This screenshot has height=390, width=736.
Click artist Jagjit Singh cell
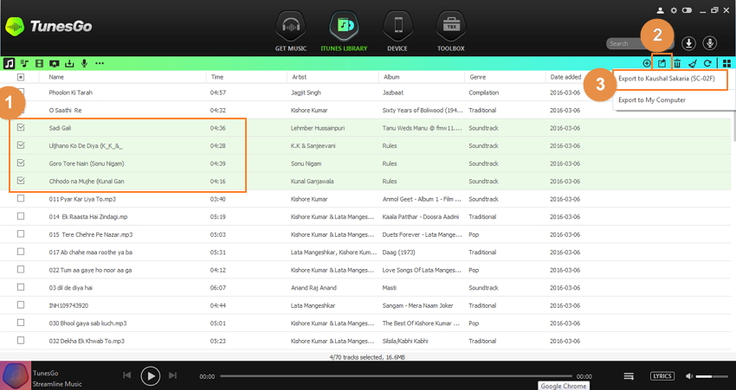click(x=306, y=93)
